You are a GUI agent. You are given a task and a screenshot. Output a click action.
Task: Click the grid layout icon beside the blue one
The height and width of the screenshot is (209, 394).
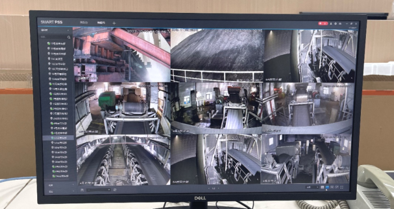[x=323, y=187]
